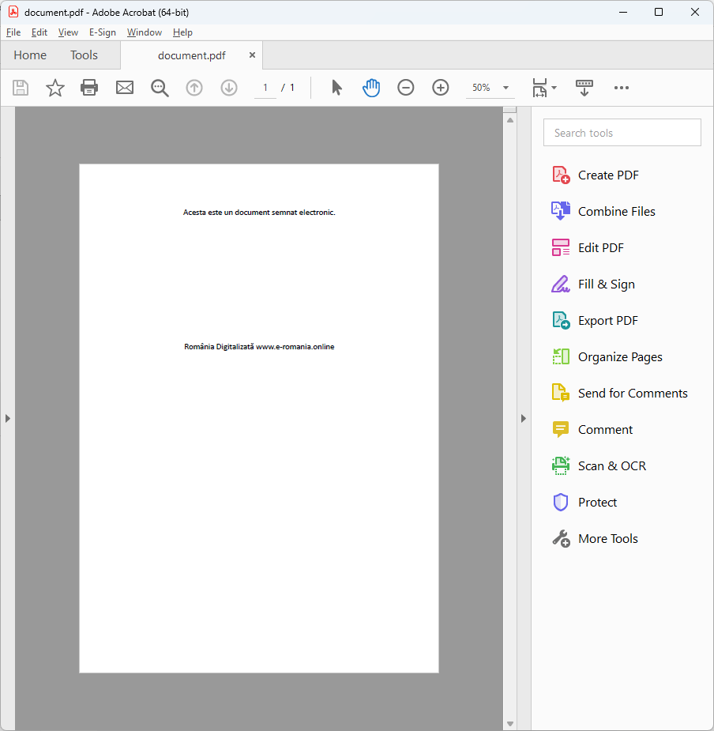Screen dimensions: 714x731
Task: Zoom in with the plus icon
Action: pos(441,88)
